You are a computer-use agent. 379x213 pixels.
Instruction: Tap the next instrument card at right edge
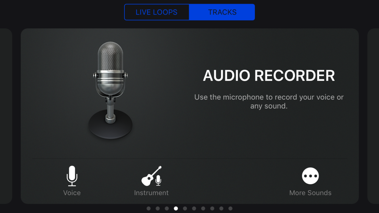click(x=373, y=116)
